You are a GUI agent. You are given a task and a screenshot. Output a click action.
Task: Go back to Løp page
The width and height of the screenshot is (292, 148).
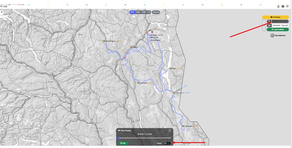4,6
